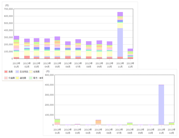Viewport: 179px width, 138px height.
Task: Click the yellow 通信費 legend swatch
Action: point(17,78)
